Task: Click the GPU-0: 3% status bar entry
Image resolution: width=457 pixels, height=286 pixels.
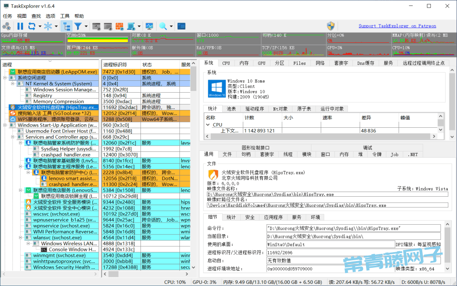Action: pyautogui.click(x=204, y=282)
